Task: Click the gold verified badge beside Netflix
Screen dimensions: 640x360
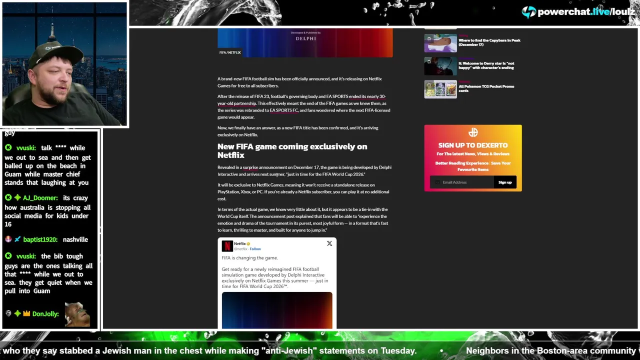Action: coord(248,244)
